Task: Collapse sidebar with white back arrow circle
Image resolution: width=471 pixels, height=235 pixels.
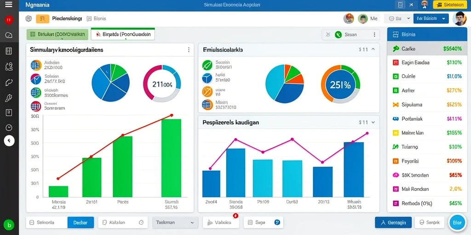Action: tap(9, 140)
